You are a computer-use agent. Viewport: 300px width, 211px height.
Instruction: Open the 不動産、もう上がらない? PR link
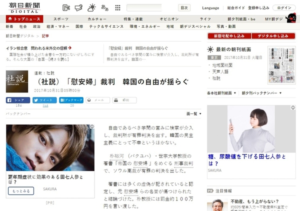click(x=254, y=201)
